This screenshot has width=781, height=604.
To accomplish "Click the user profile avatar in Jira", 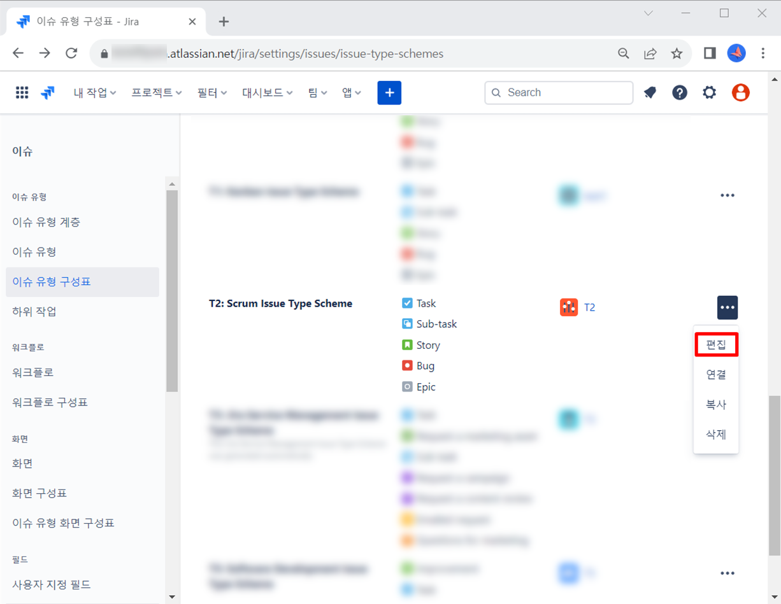I will point(740,93).
